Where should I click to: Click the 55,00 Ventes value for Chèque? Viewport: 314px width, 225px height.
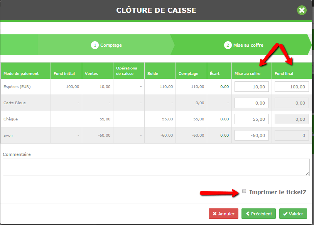pyautogui.click(x=105, y=119)
